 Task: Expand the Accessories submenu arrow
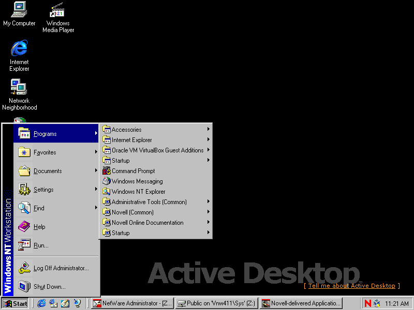[209, 129]
